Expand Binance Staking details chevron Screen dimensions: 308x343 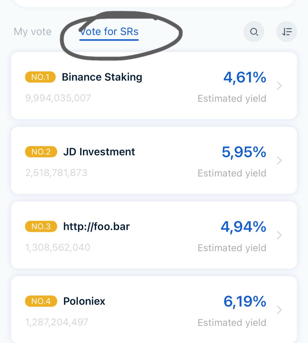pos(279,86)
